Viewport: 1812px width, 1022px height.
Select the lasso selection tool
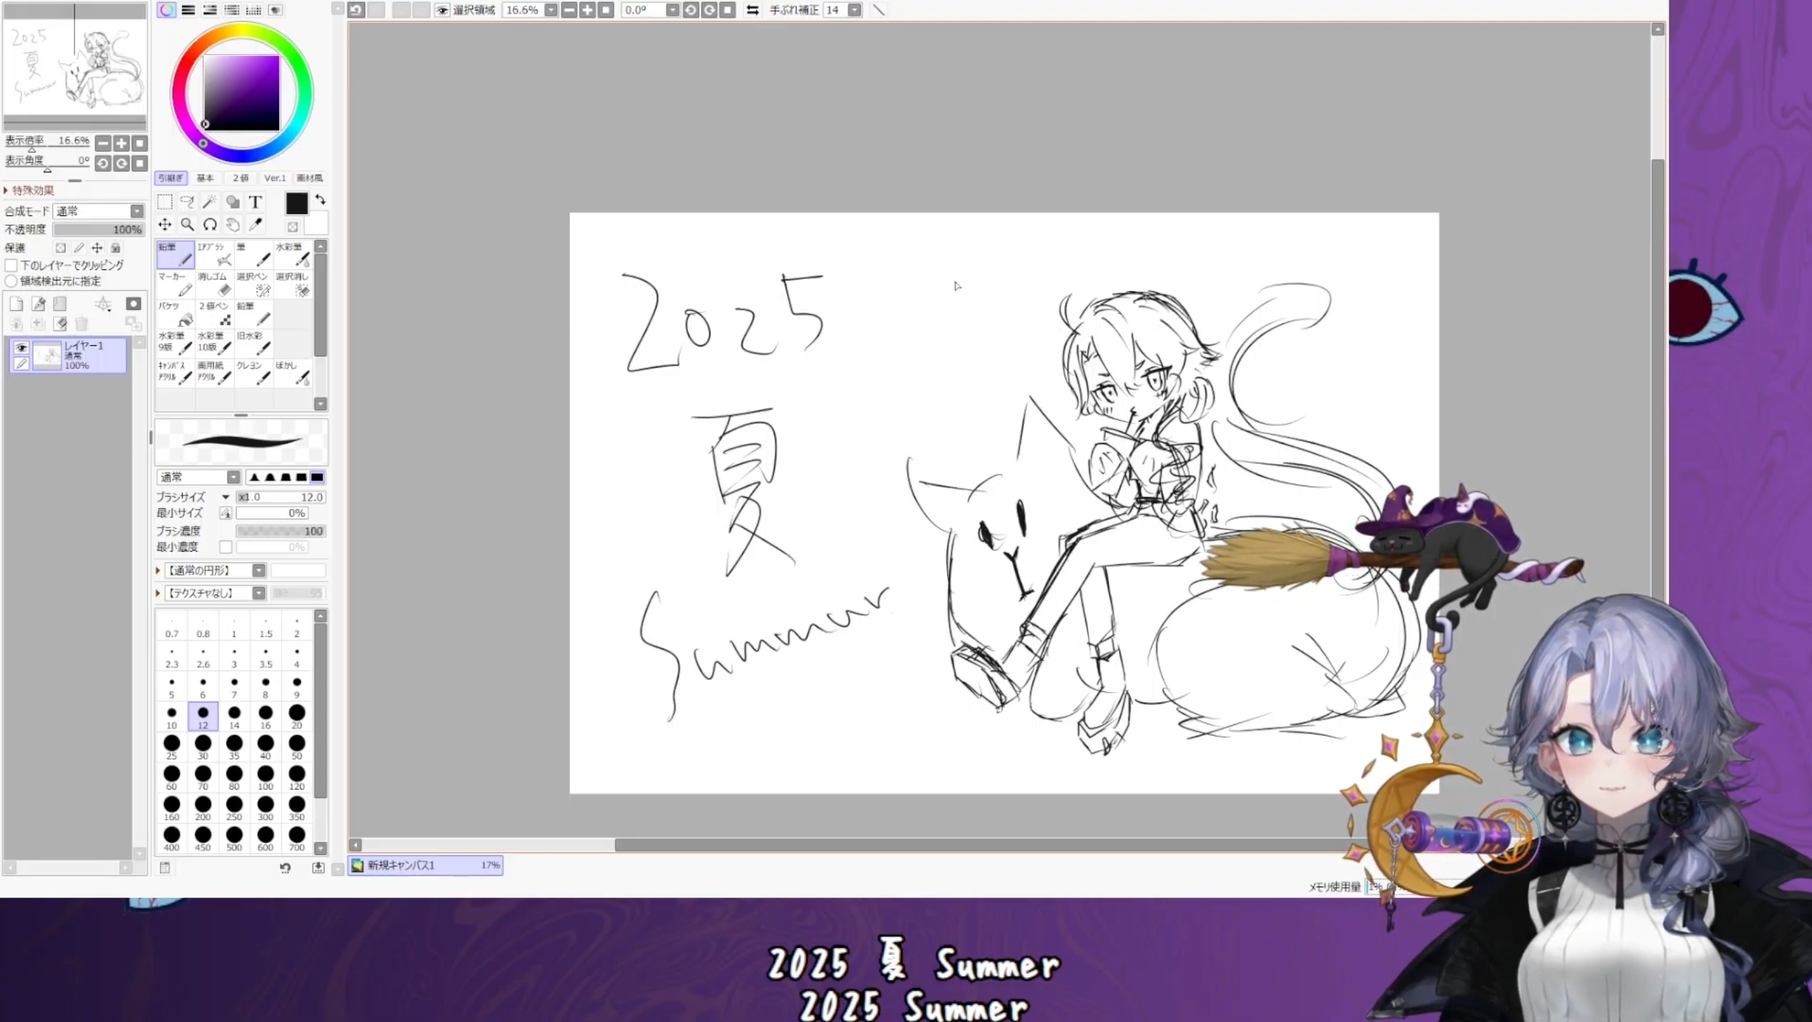[187, 202]
